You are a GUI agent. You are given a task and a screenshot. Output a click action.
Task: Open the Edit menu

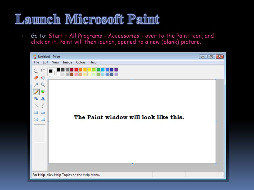tap(46, 62)
